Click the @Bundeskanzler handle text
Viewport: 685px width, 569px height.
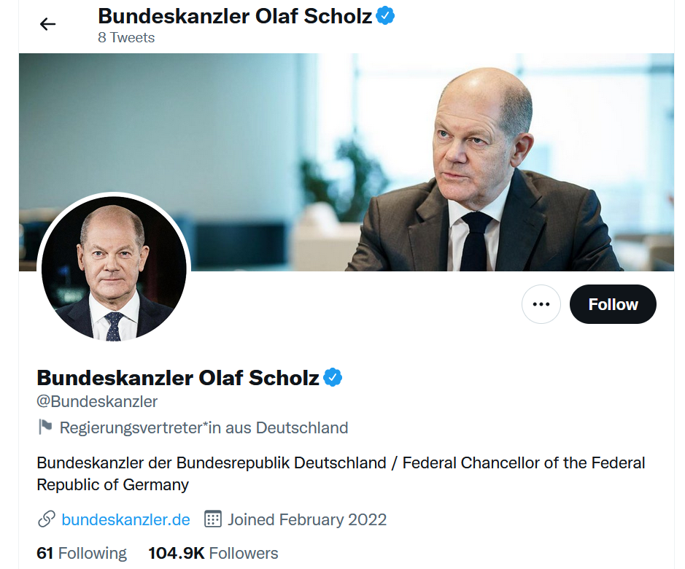97,401
